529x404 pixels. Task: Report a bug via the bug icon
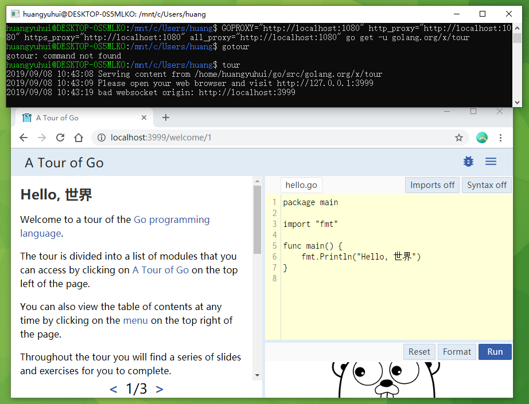468,162
